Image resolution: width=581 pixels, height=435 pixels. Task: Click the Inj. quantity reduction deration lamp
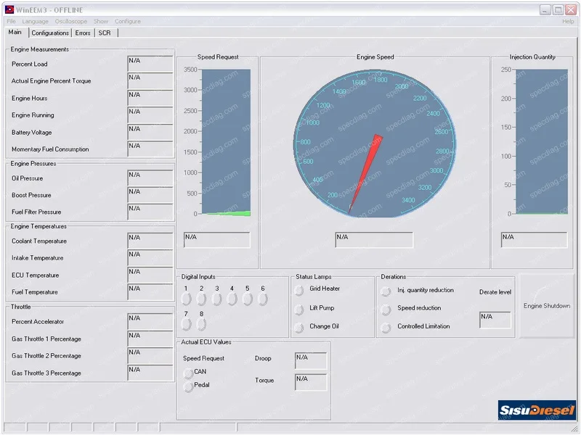386,291
